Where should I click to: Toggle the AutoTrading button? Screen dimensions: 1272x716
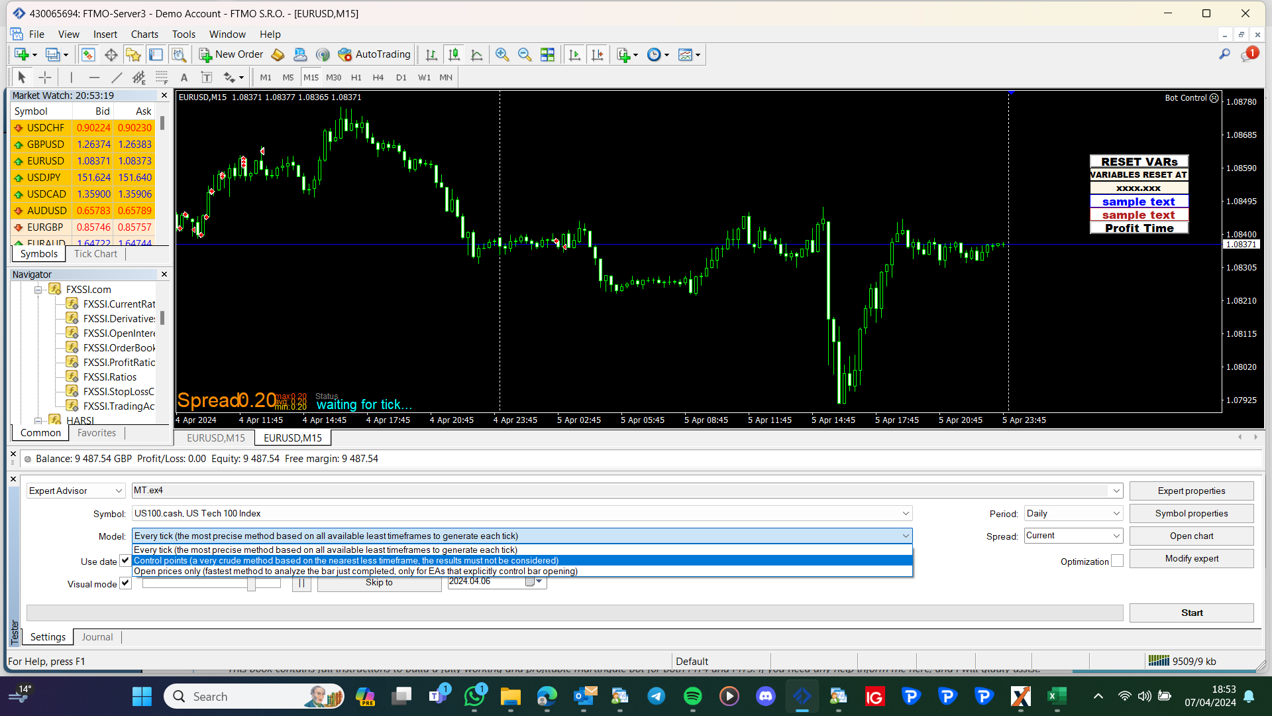click(x=374, y=54)
